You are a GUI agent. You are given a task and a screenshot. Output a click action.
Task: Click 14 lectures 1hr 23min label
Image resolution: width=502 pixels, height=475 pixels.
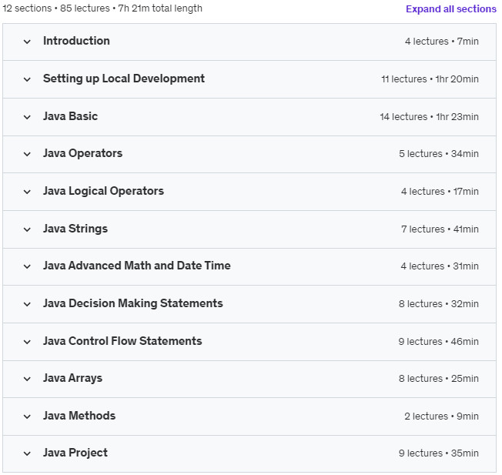pos(430,117)
